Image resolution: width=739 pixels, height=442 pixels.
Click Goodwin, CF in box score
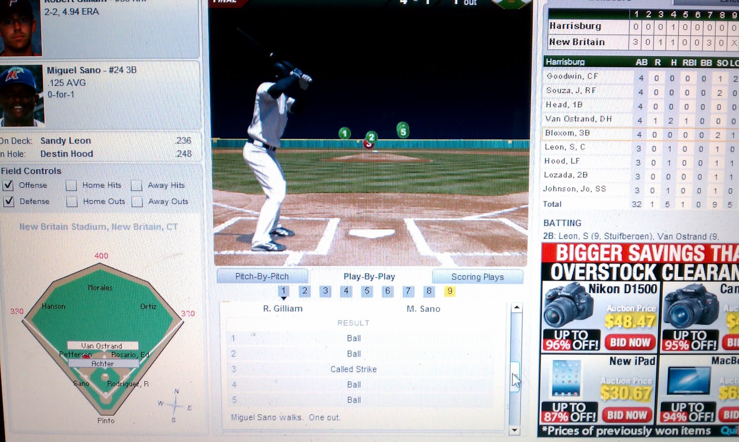point(572,76)
